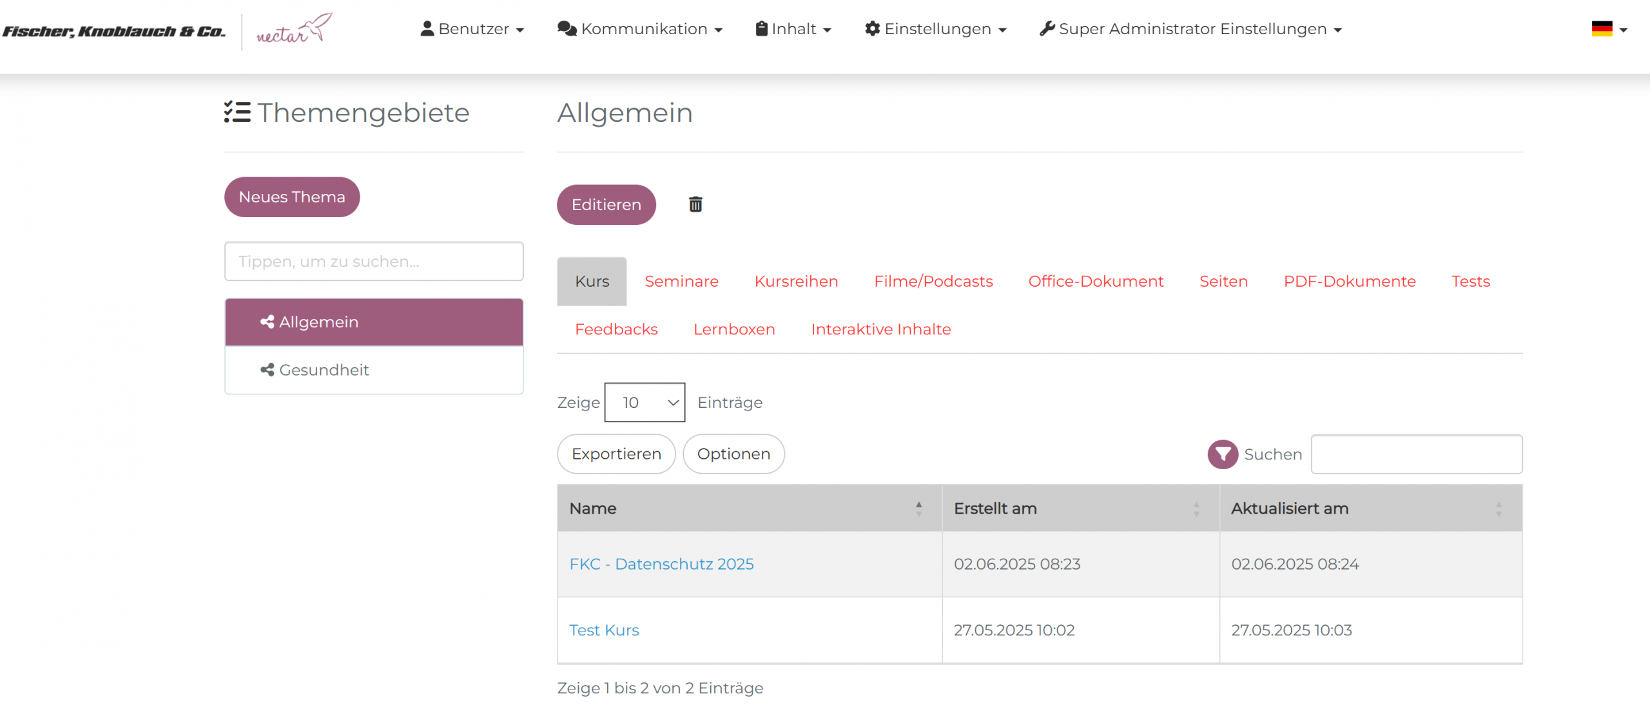Sort by Aktualisiert am column arrows
The image size is (1650, 705).
(1499, 508)
